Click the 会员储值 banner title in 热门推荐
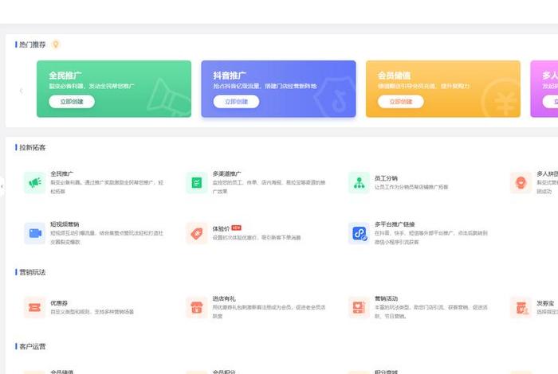 pos(394,76)
